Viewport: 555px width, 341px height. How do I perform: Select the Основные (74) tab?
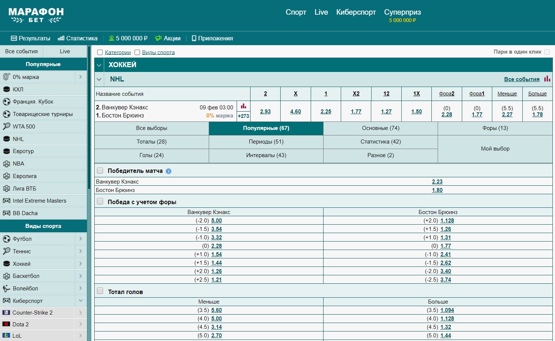(381, 128)
